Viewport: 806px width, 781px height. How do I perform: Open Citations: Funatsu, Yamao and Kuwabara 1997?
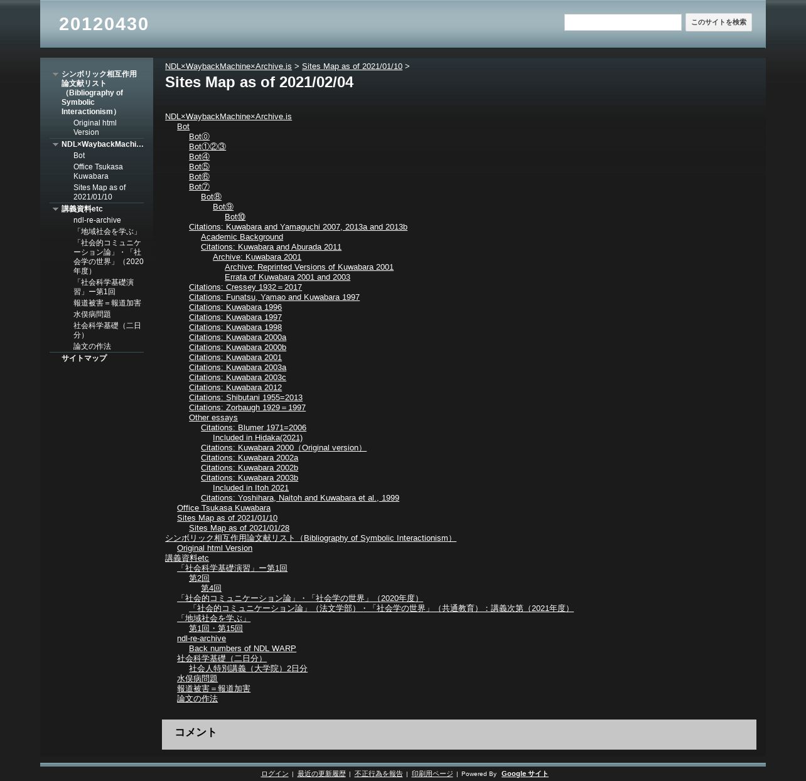[x=274, y=297]
